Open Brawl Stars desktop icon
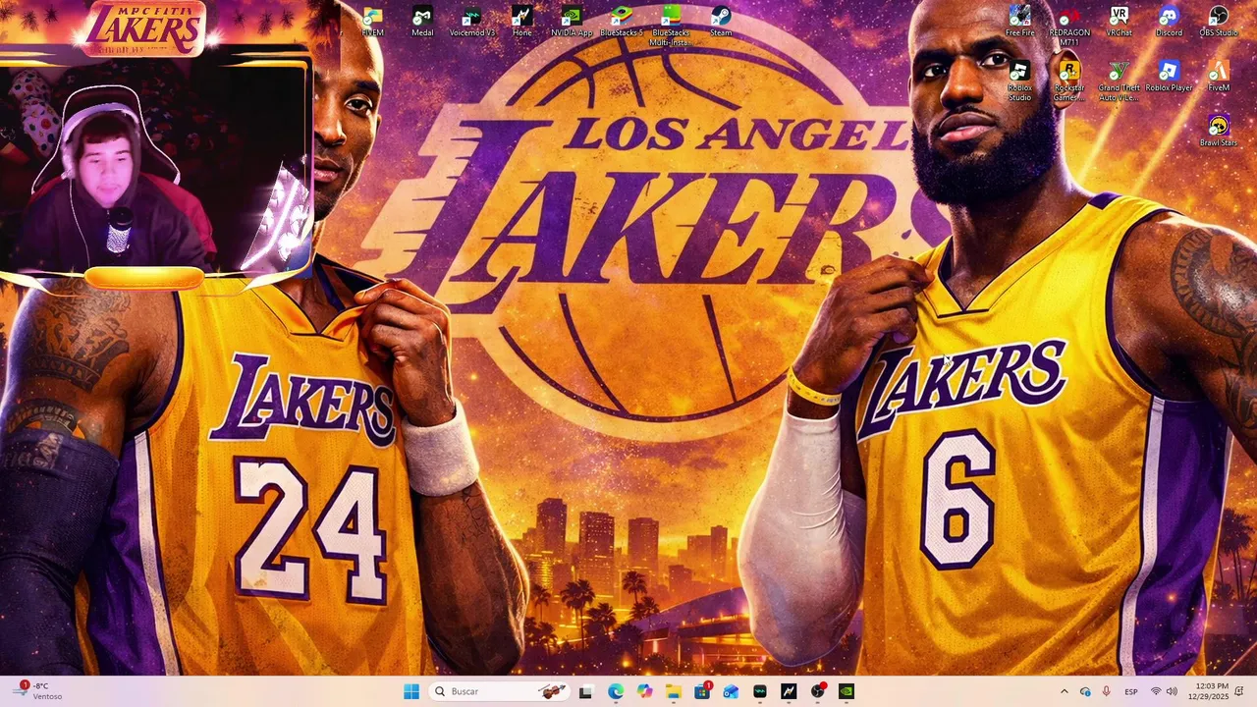This screenshot has height=707, width=1257. pyautogui.click(x=1219, y=132)
